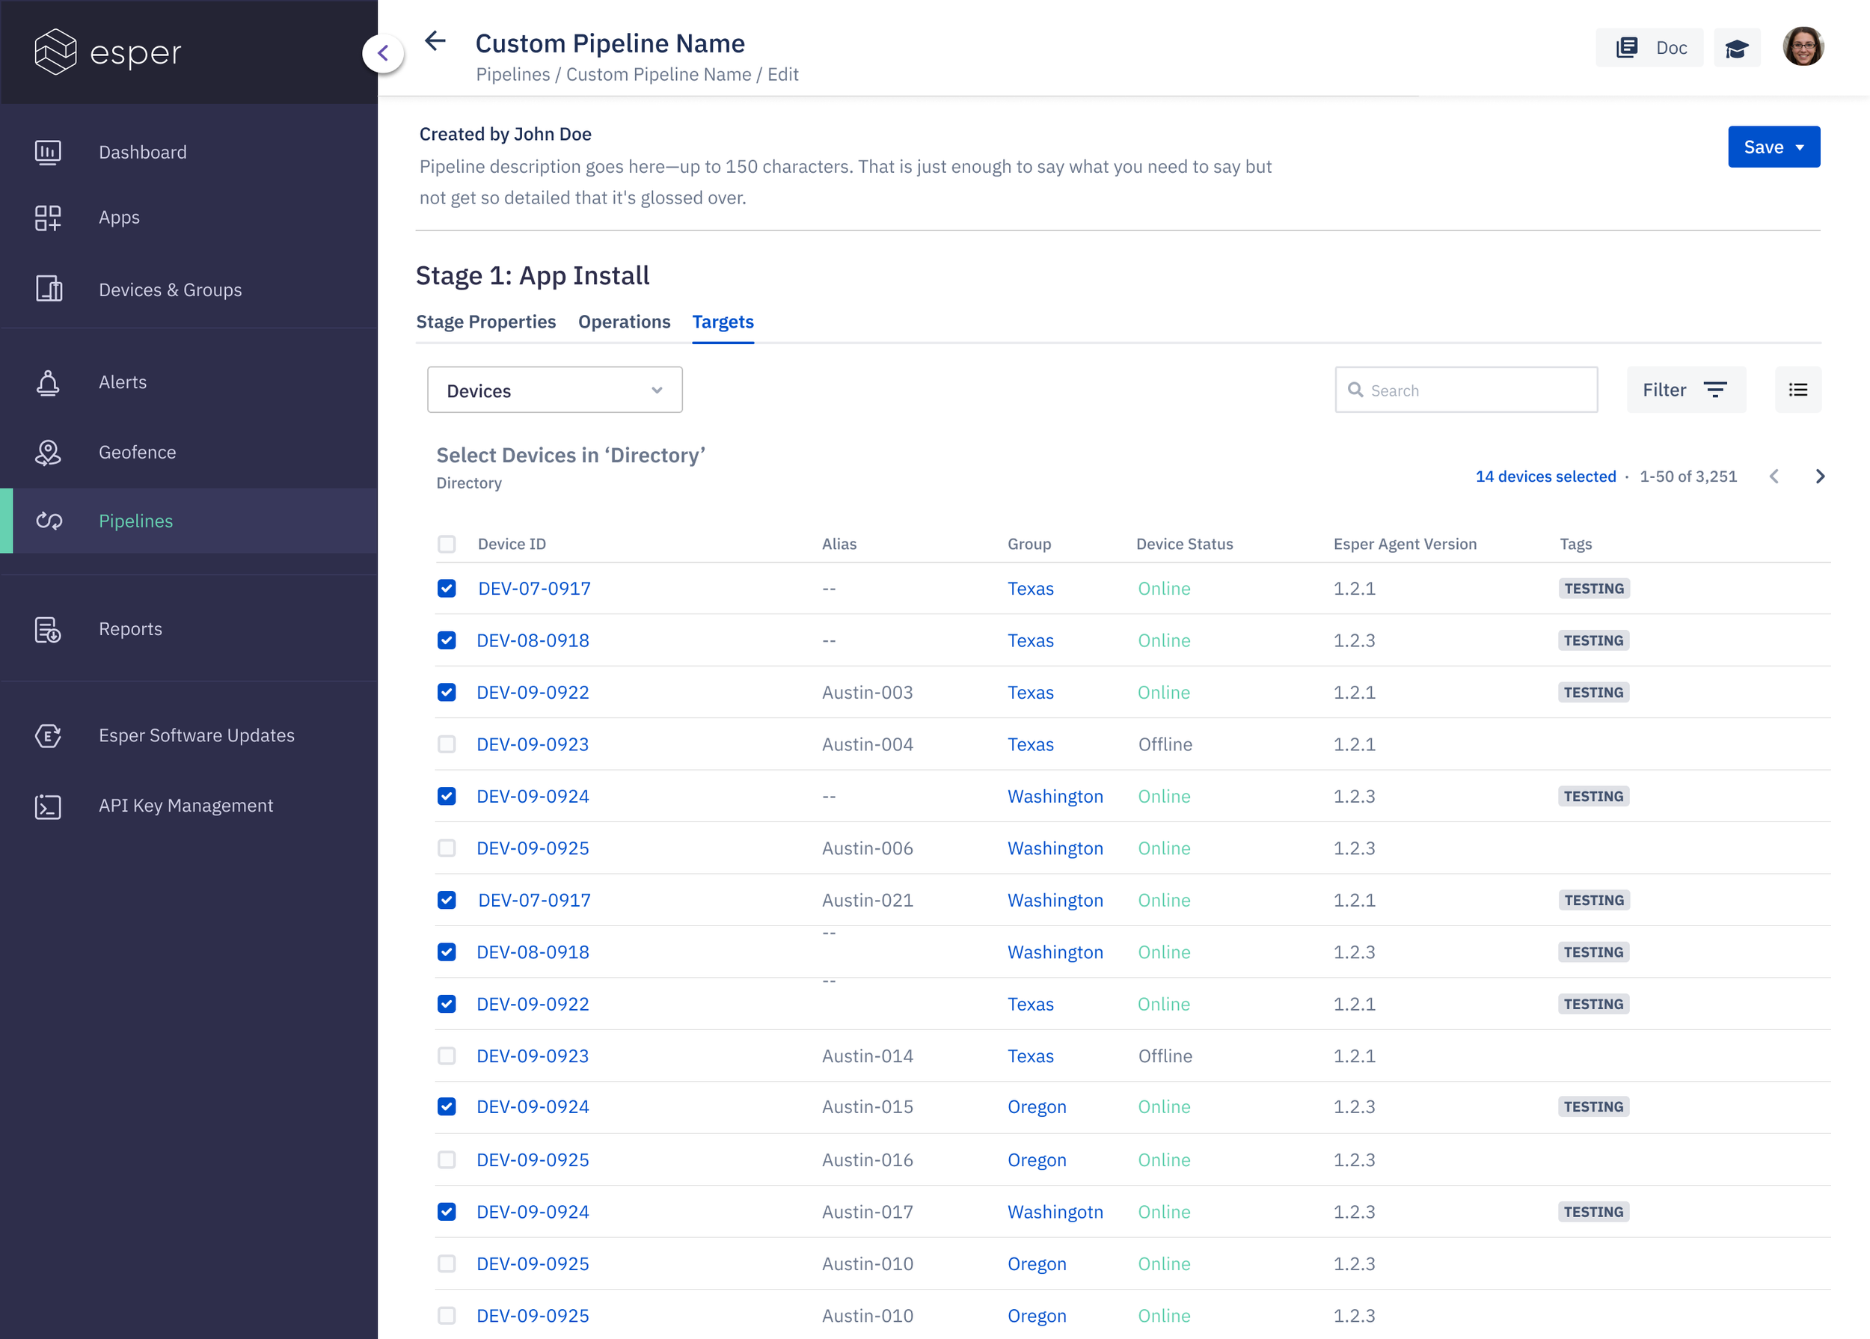Click the Dashboard icon in sidebar
The height and width of the screenshot is (1339, 1870).
click(48, 153)
